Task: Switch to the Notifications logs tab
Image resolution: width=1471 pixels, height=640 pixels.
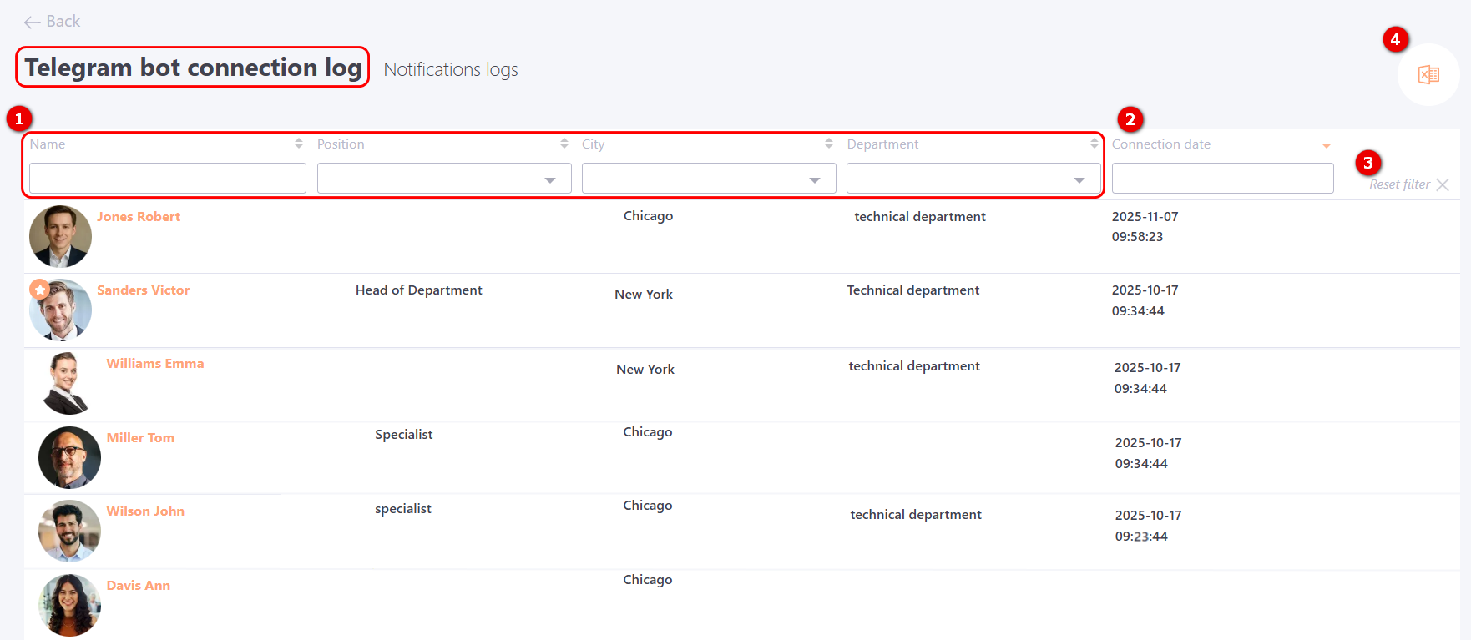Action: (451, 70)
